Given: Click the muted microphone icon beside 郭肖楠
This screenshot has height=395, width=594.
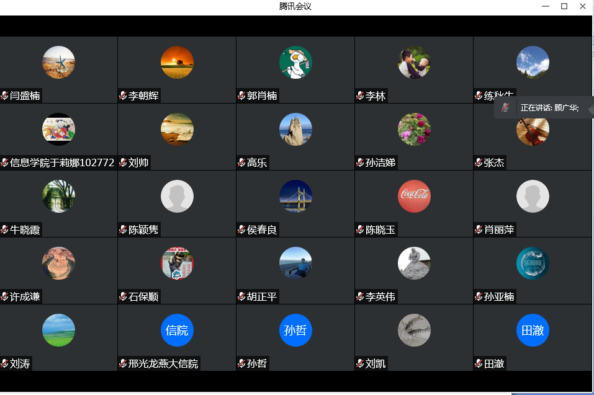Looking at the screenshot, I should click(x=241, y=95).
